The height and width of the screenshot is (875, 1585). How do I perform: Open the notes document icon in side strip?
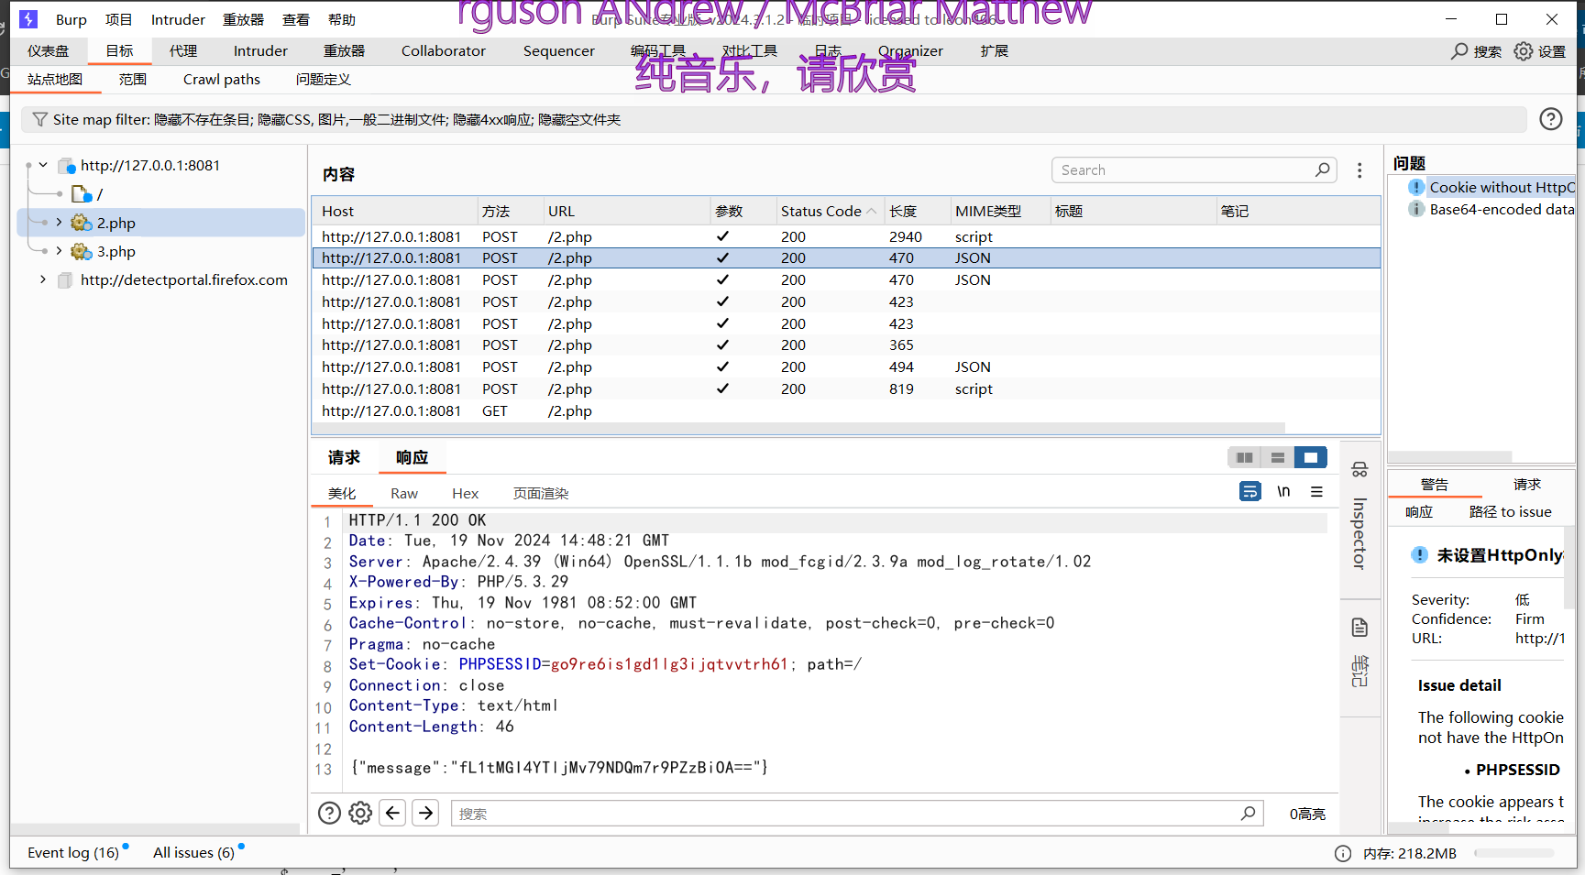coord(1359,628)
